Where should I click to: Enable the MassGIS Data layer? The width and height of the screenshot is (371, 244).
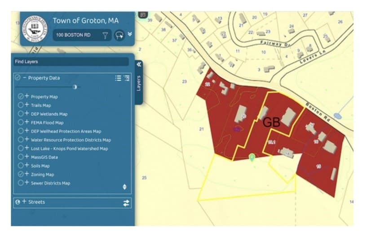[21, 157]
